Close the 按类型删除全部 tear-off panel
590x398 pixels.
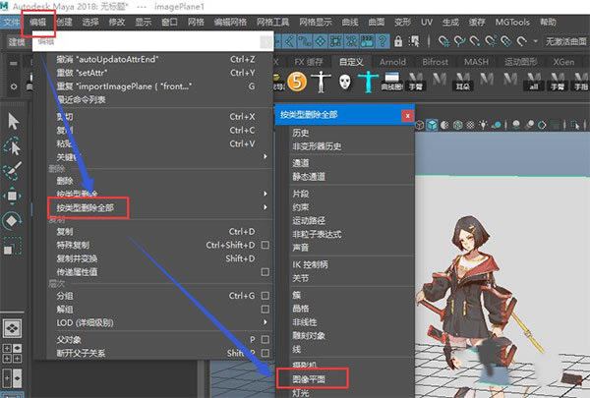406,115
